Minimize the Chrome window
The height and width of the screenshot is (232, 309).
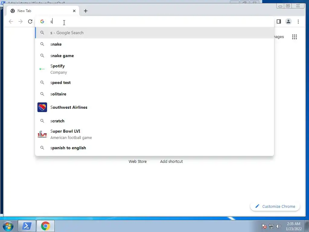point(280,6)
